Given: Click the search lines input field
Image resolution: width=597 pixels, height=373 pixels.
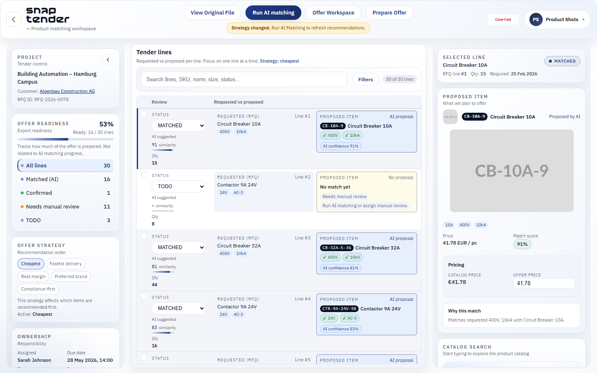Looking at the screenshot, I should point(244,79).
